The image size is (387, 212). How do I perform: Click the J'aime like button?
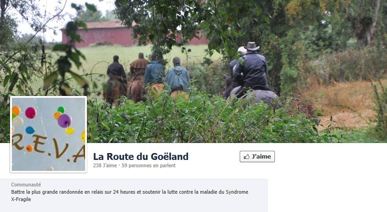pyautogui.click(x=257, y=157)
